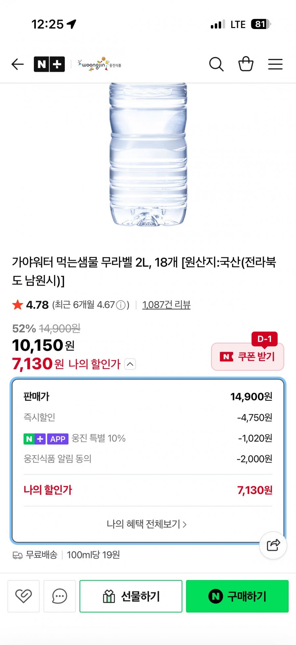Open the hamburger menu
The image size is (296, 645).
[x=275, y=64]
